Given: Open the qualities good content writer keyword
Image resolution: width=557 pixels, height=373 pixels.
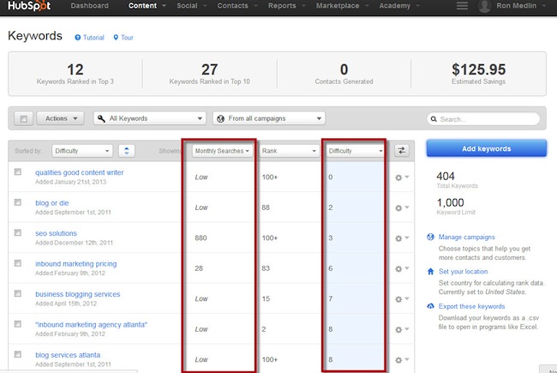Looking at the screenshot, I should [x=79, y=172].
